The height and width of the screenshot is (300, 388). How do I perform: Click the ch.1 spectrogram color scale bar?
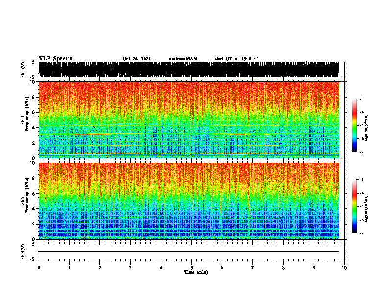(x=354, y=125)
